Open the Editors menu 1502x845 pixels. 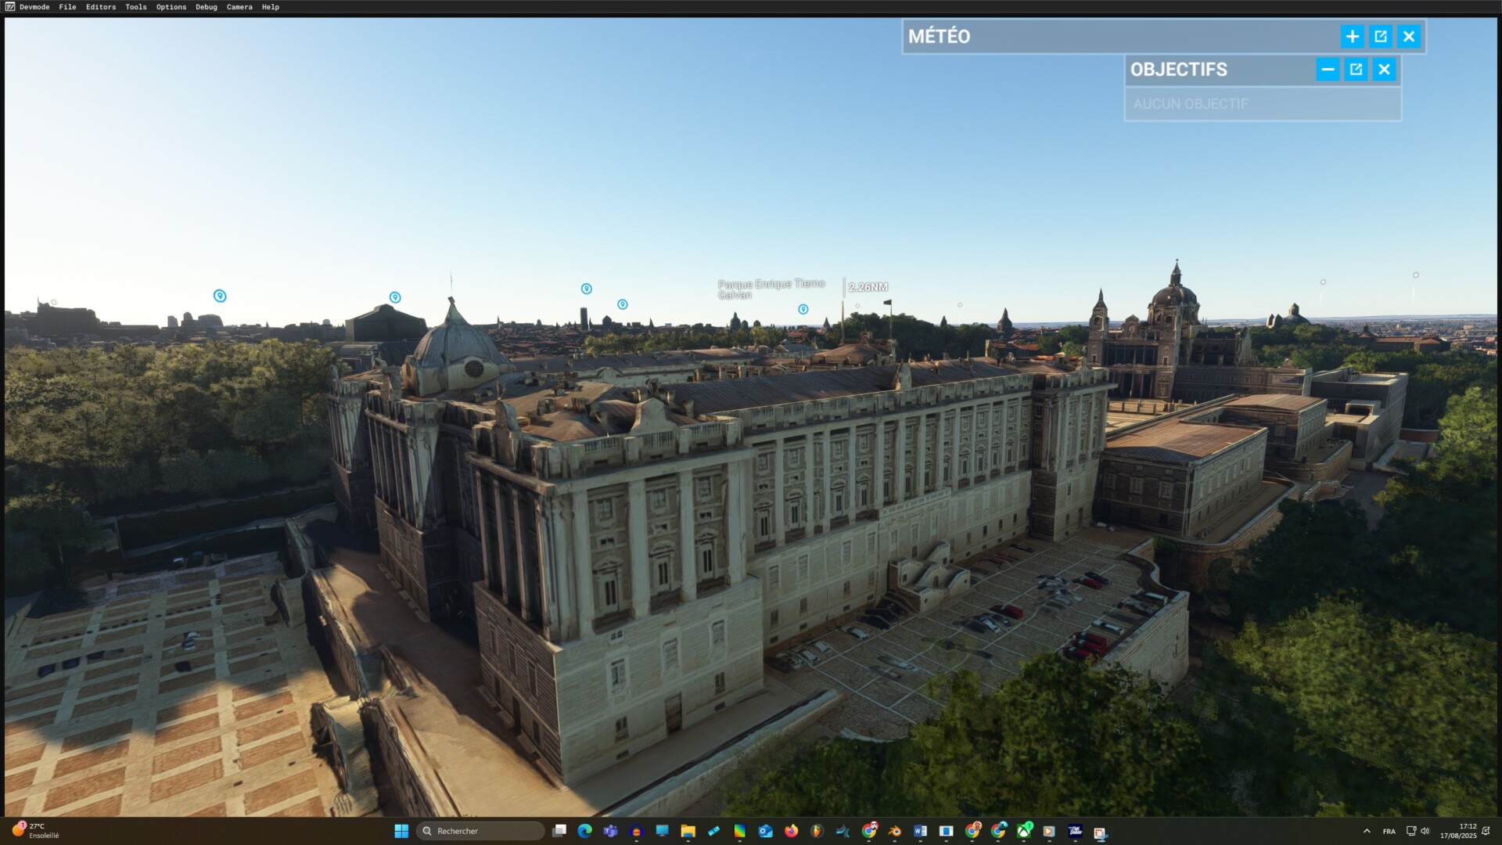tap(100, 7)
